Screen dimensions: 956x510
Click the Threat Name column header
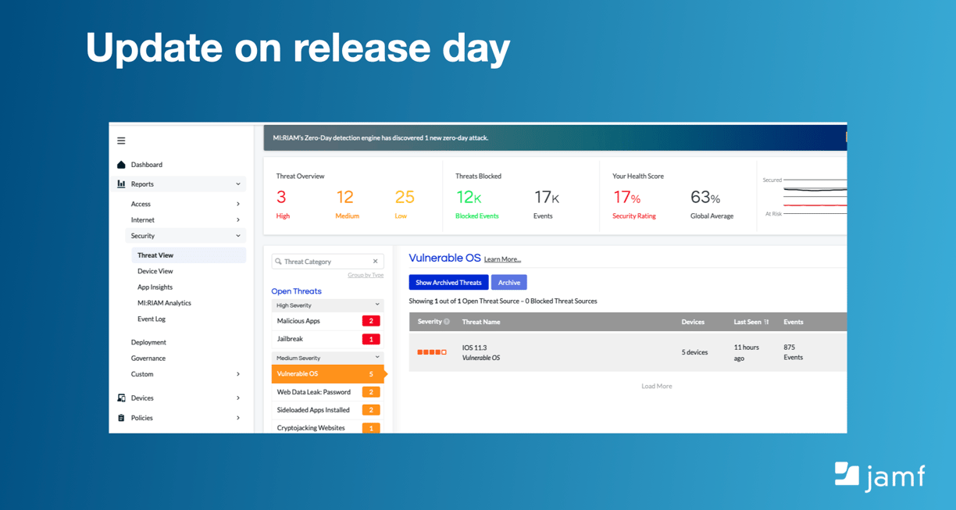pos(481,322)
